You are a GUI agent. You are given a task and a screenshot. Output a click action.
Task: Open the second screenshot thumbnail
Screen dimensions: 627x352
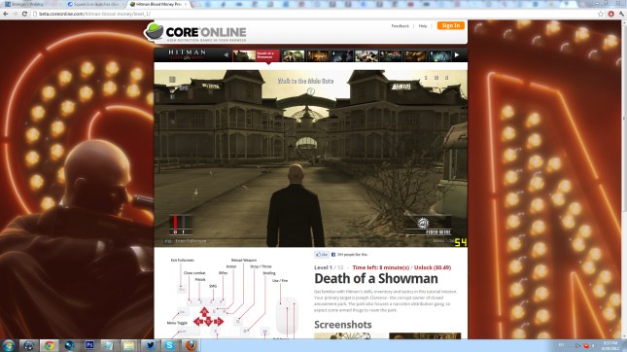click(425, 336)
